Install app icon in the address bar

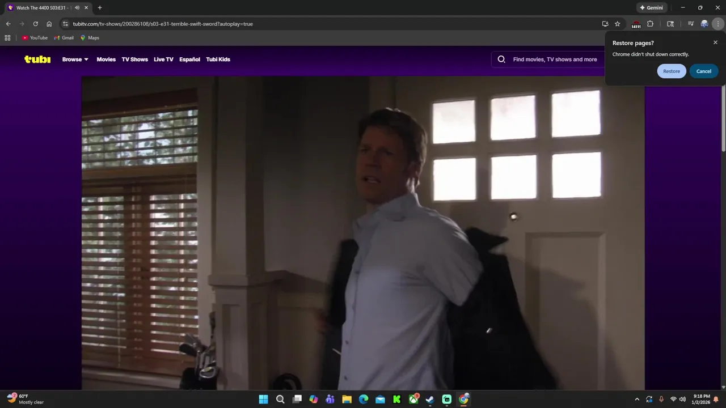point(605,24)
